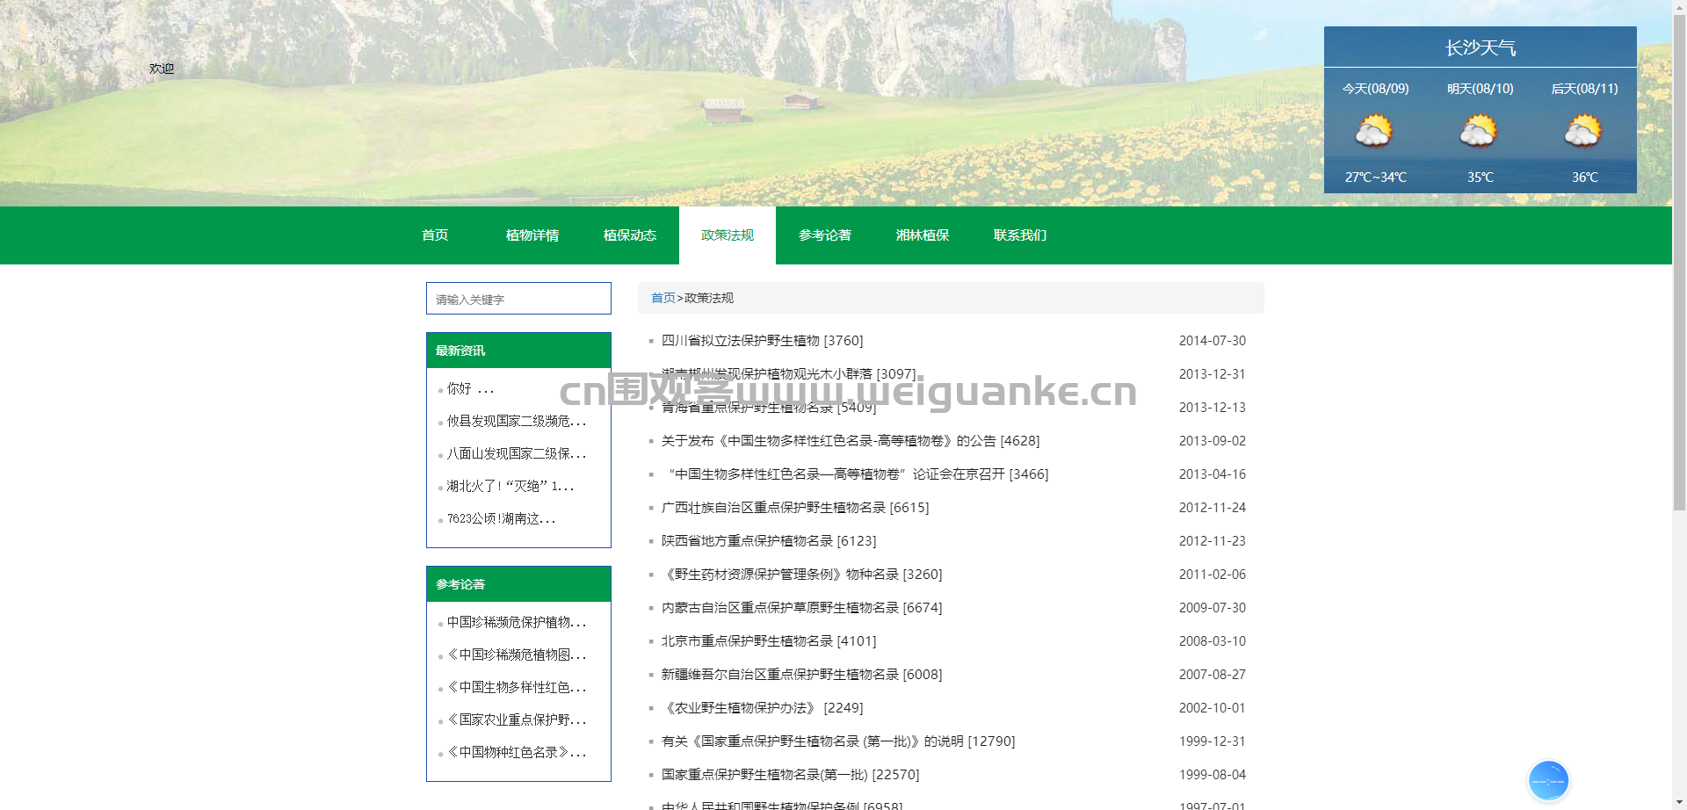Click tomorrow's weather icon for 08/10

(1479, 130)
